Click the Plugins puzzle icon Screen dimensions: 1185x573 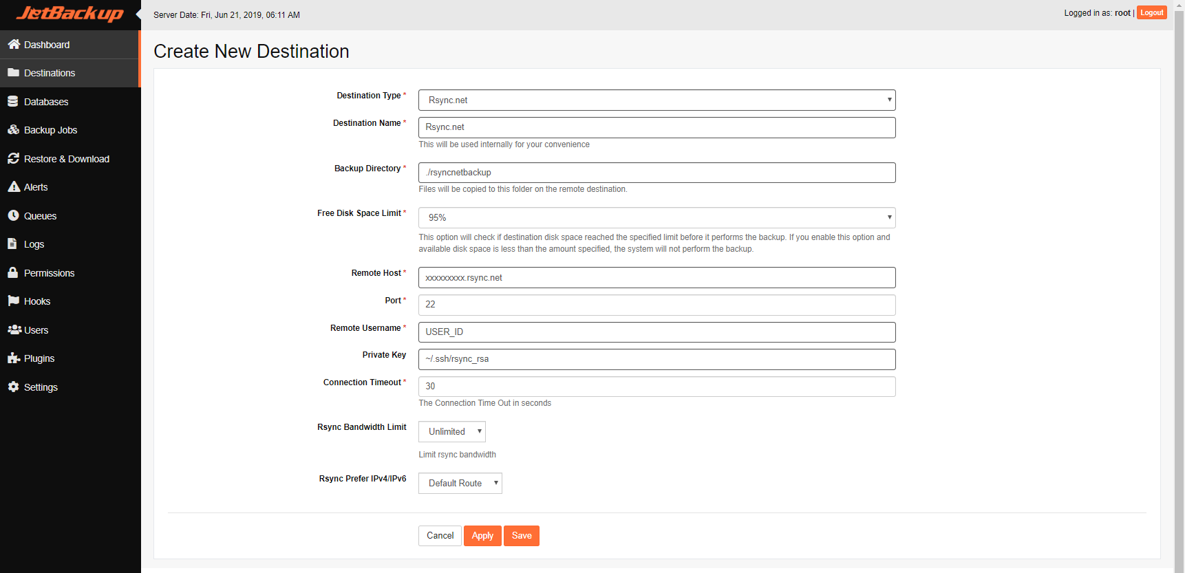(14, 358)
